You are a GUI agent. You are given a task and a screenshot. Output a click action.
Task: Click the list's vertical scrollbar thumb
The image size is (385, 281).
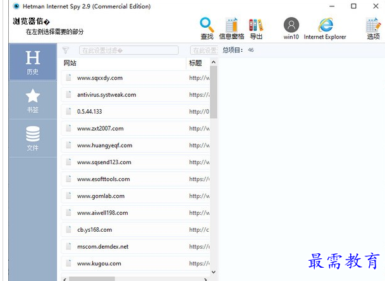[x=214, y=92]
